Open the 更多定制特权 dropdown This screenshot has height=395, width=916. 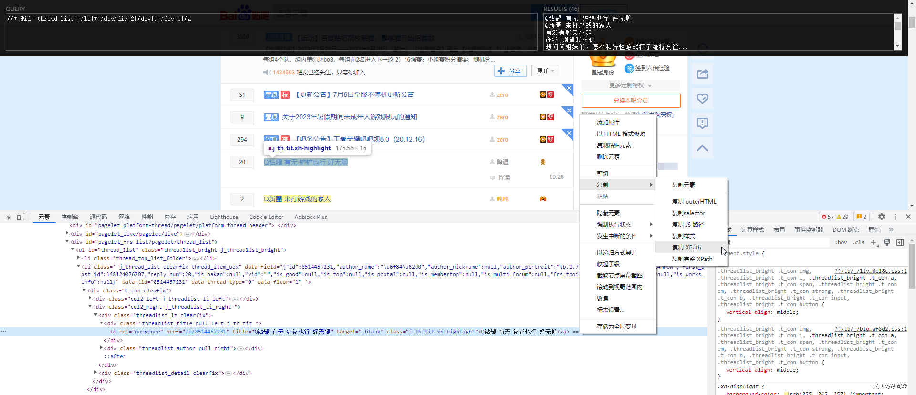click(x=630, y=85)
